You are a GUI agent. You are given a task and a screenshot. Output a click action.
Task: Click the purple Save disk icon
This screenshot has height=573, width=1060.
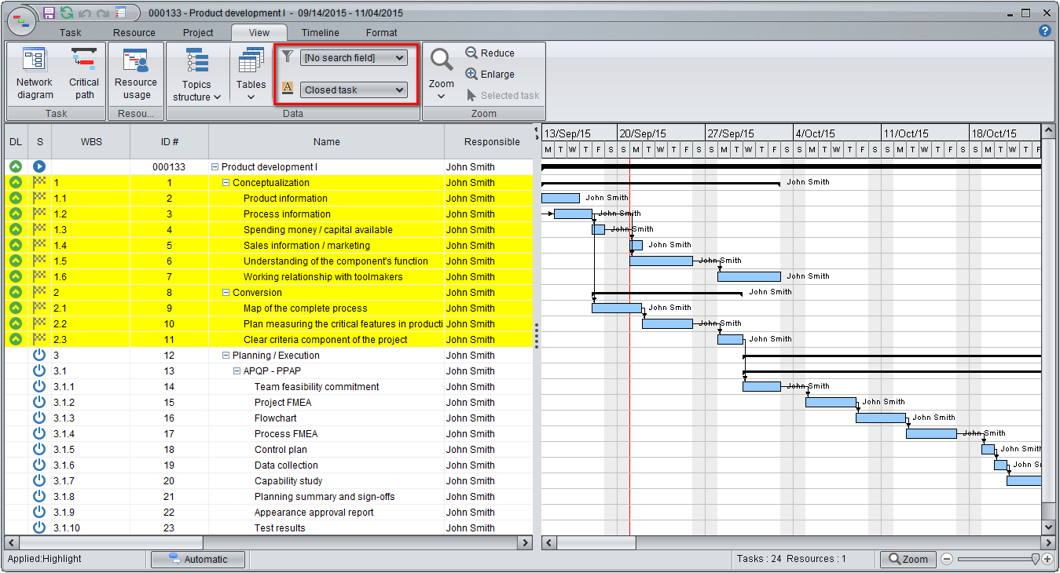pyautogui.click(x=49, y=13)
